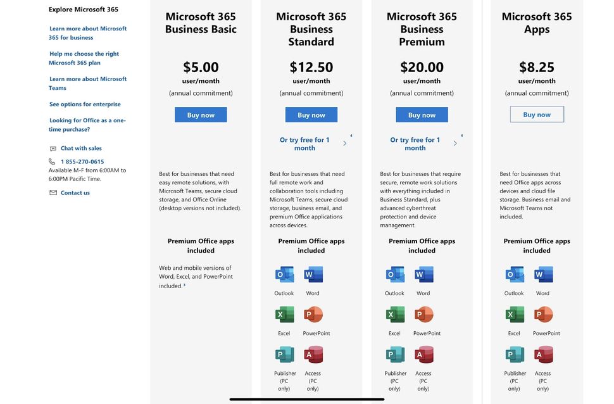614x404 pixels.
Task: Open Looking for Office as a one-time purchase
Action: click(86, 124)
